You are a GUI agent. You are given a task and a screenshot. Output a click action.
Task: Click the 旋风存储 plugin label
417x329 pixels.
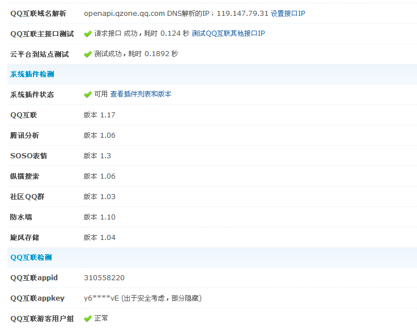point(25,238)
